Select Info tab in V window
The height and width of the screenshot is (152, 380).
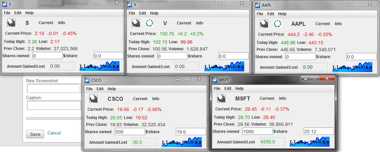(x=200, y=23)
